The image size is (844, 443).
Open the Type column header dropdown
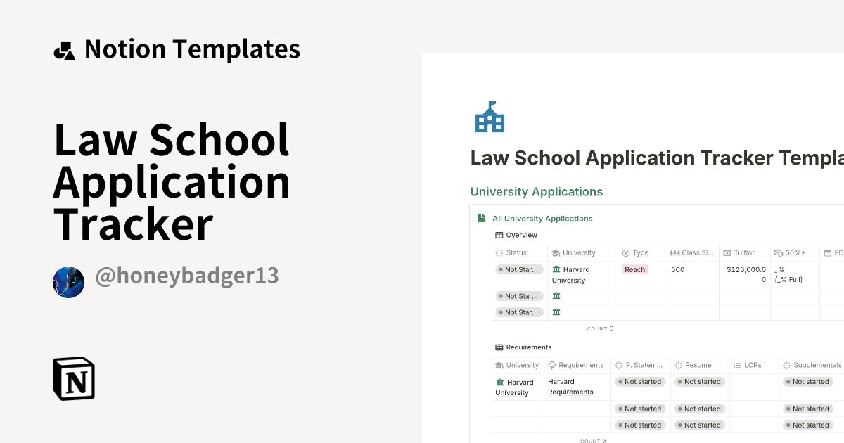point(635,252)
